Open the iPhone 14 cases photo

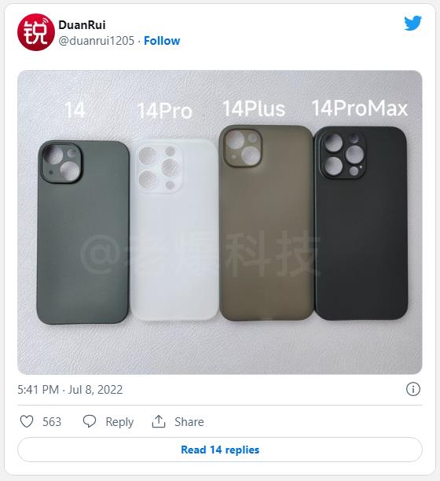pos(220,222)
